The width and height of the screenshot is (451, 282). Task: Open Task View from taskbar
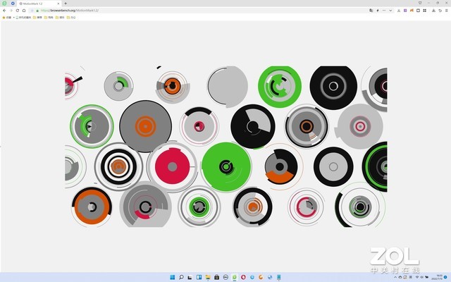pos(190,277)
